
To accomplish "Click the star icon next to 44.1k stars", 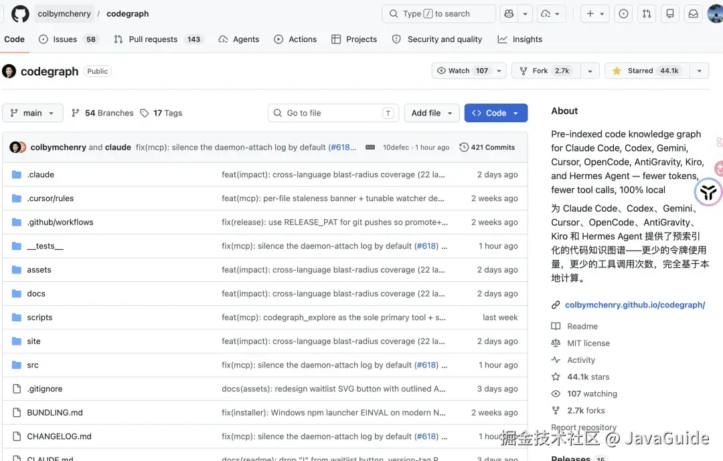I will pos(556,377).
